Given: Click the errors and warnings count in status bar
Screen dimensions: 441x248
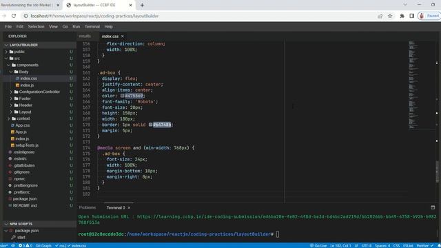Looking at the screenshot, I should pos(25,245).
